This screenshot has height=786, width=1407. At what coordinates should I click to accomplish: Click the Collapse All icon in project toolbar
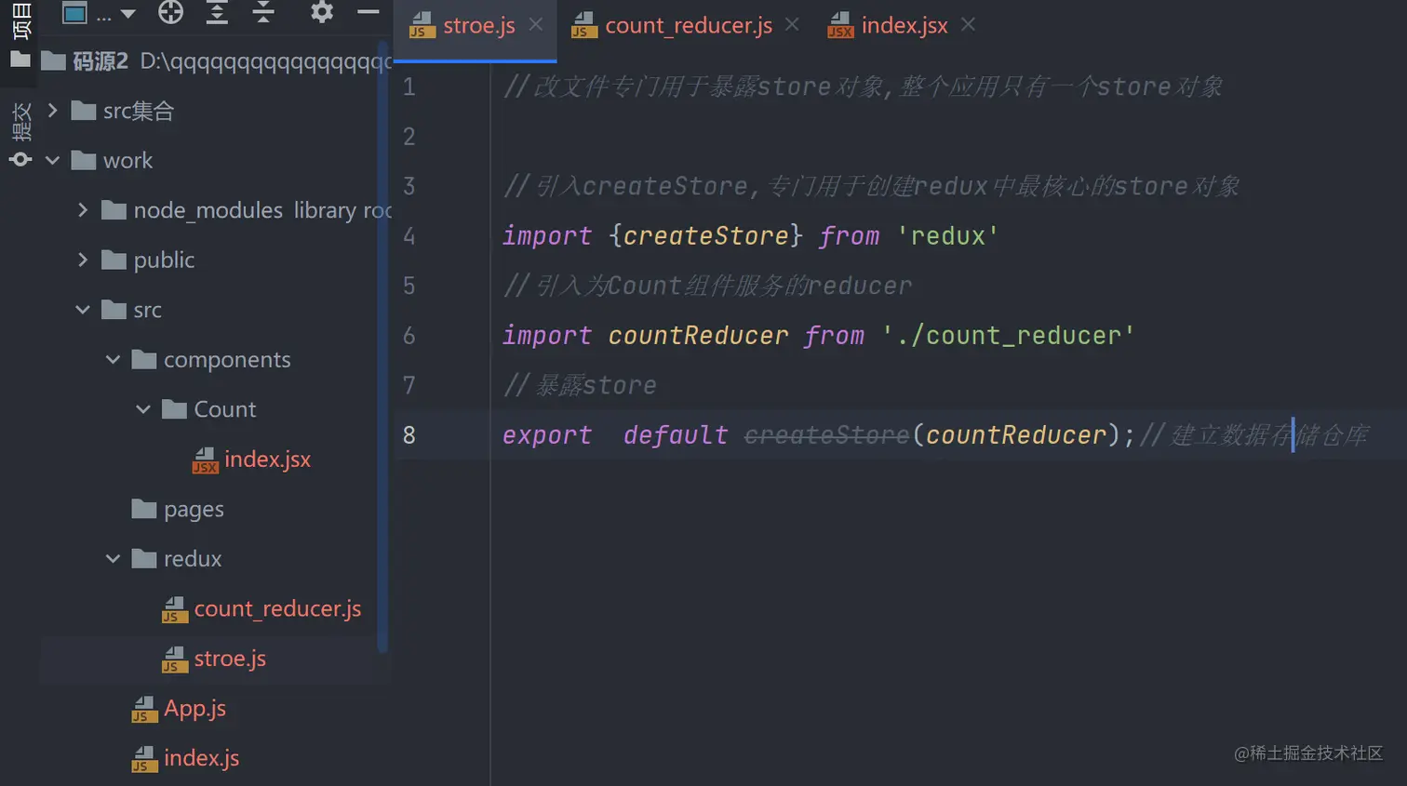(x=263, y=12)
